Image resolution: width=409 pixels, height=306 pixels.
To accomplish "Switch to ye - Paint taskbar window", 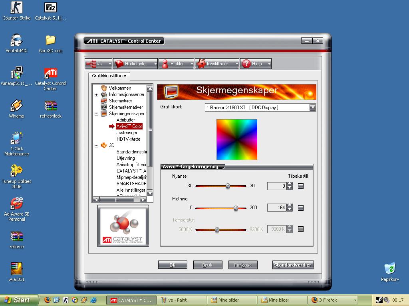I will coord(181,300).
